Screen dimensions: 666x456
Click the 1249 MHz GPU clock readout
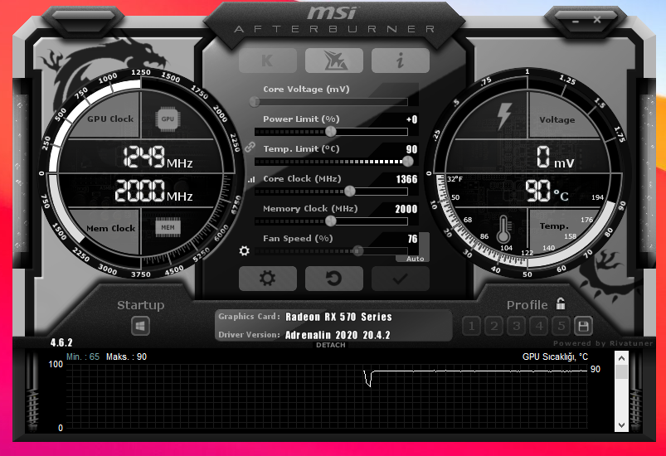point(158,157)
